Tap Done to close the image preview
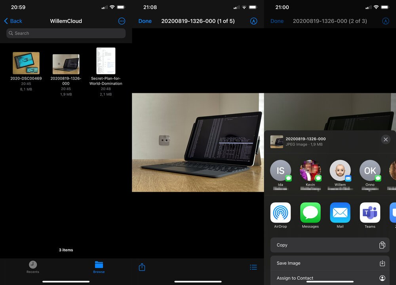Image resolution: width=396 pixels, height=285 pixels. coord(145,21)
